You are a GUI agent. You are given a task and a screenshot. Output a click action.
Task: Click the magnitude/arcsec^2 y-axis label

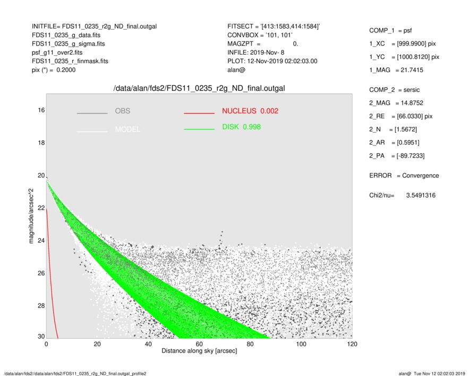click(x=31, y=216)
